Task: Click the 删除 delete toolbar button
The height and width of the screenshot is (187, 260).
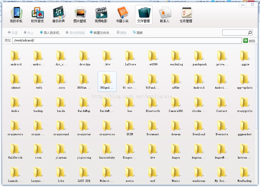Action: 122,33
